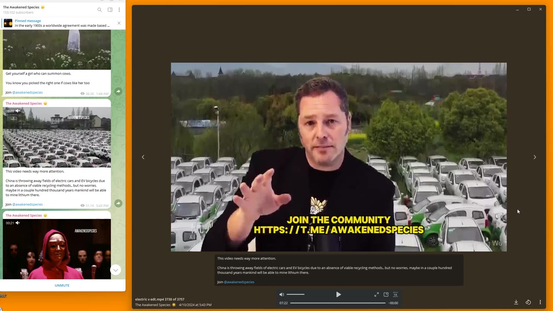
Task: Forward the cow-summoning post
Action: (118, 92)
